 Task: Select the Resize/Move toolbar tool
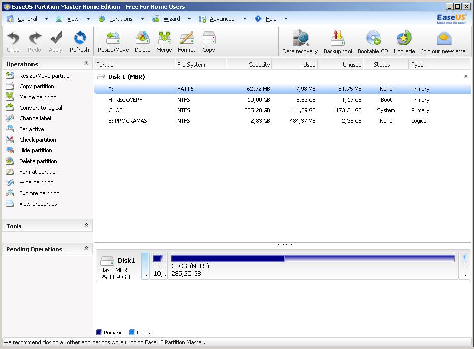tap(113, 42)
